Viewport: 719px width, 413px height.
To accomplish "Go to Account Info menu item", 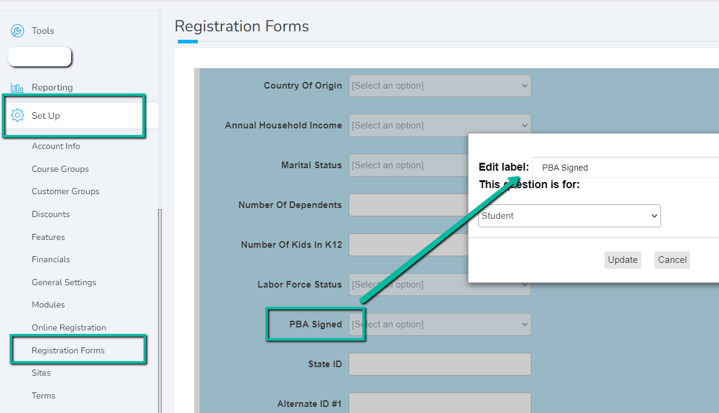I will click(56, 146).
